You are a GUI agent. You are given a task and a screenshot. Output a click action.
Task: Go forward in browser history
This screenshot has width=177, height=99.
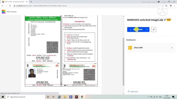pyautogui.click(x=6, y=6)
